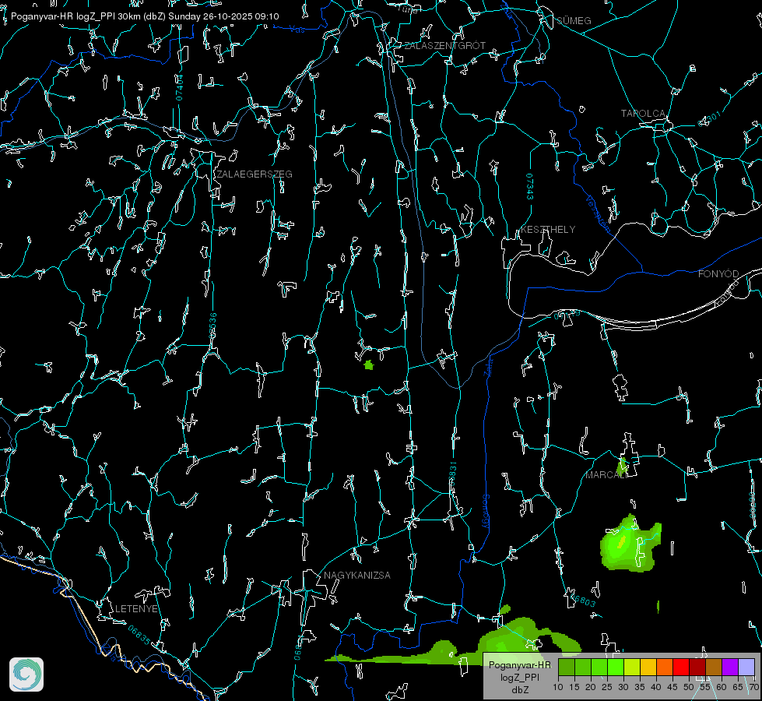This screenshot has width=762, height=701.
Task: Click the ZALAEGERSZEG city label
Action: coord(255,174)
